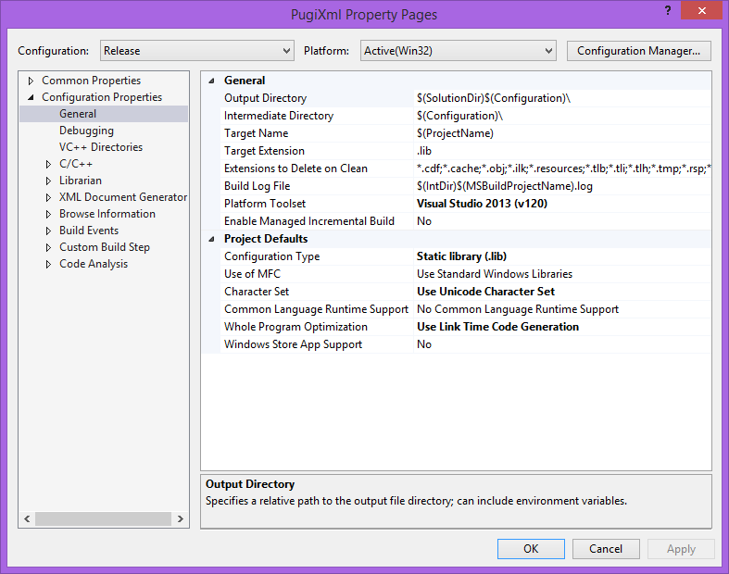This screenshot has width=729, height=574.
Task: Select No Common Language Runtime Support value
Action: click(562, 309)
